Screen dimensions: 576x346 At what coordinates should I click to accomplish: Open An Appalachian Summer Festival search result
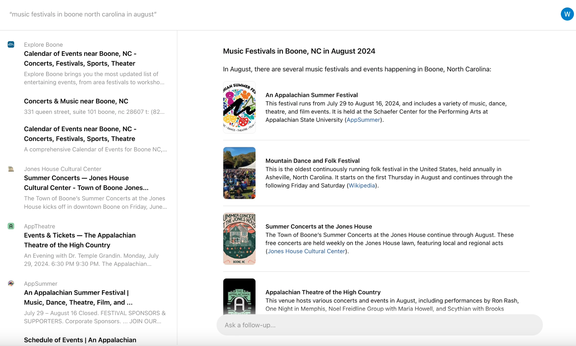click(78, 297)
